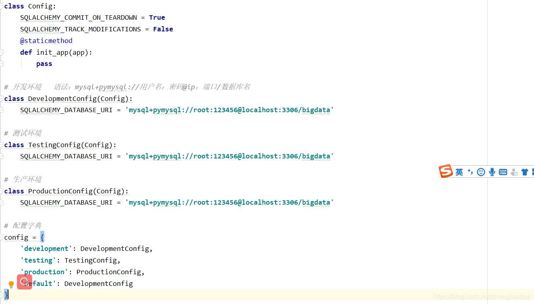This screenshot has width=534, height=304.
Task: Click the 'testing' dictionary key
Action: pyautogui.click(x=38, y=261)
